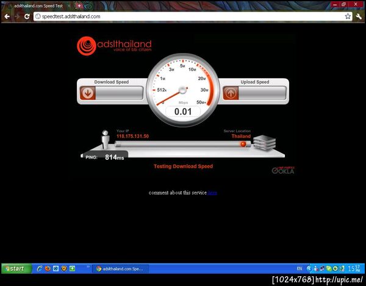Minimize the Chrome window
This screenshot has height=286, width=366.
[335, 4]
